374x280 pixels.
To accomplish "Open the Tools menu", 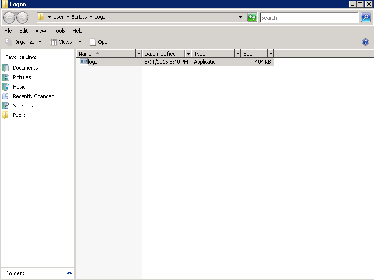I will tap(59, 31).
